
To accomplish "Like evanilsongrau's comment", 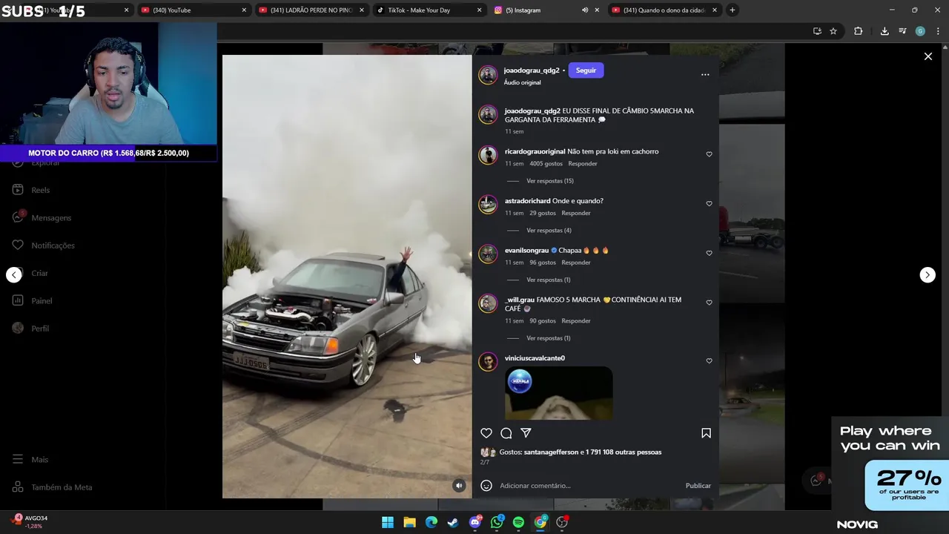I will [x=709, y=253].
